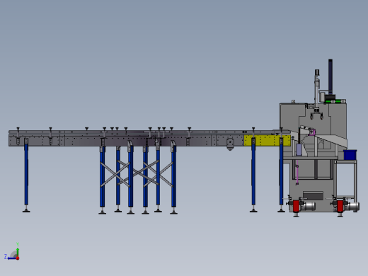Select the gripper head above the machine opening

[x=316, y=114]
